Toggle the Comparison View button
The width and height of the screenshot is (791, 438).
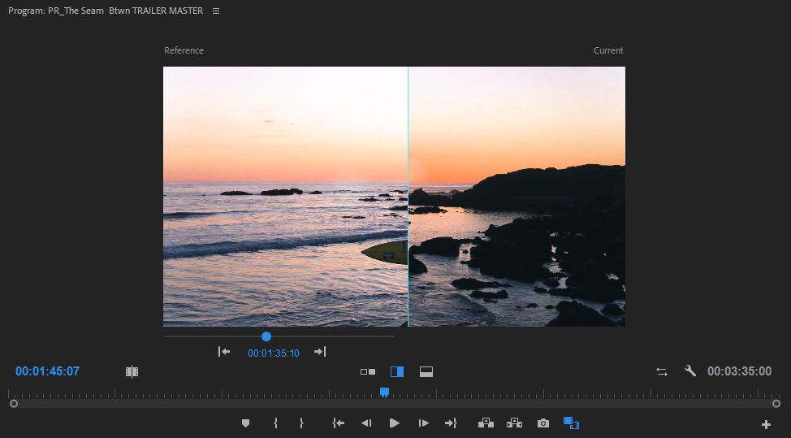click(x=571, y=423)
